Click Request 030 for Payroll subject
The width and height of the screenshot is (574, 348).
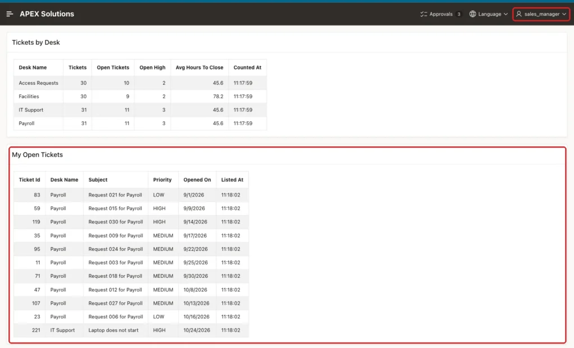115,222
